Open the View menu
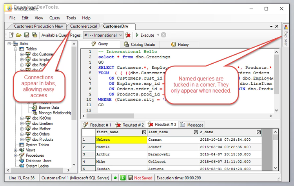Screen dimensions: 294x186 39,18
